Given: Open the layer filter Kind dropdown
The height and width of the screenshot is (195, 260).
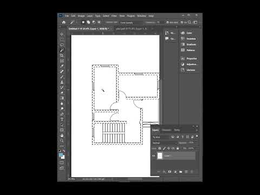Looking at the screenshot, I should coord(161,137).
